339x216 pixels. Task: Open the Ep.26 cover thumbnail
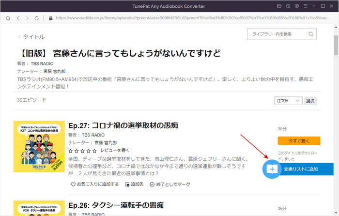tap(39, 208)
